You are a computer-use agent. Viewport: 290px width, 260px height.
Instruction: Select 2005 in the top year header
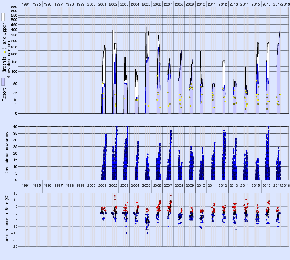click(146, 4)
